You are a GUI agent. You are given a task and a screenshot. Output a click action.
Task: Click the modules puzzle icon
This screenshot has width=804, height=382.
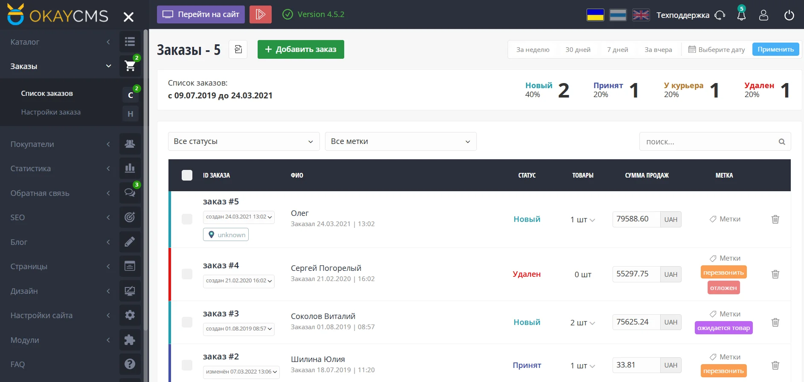(x=130, y=340)
